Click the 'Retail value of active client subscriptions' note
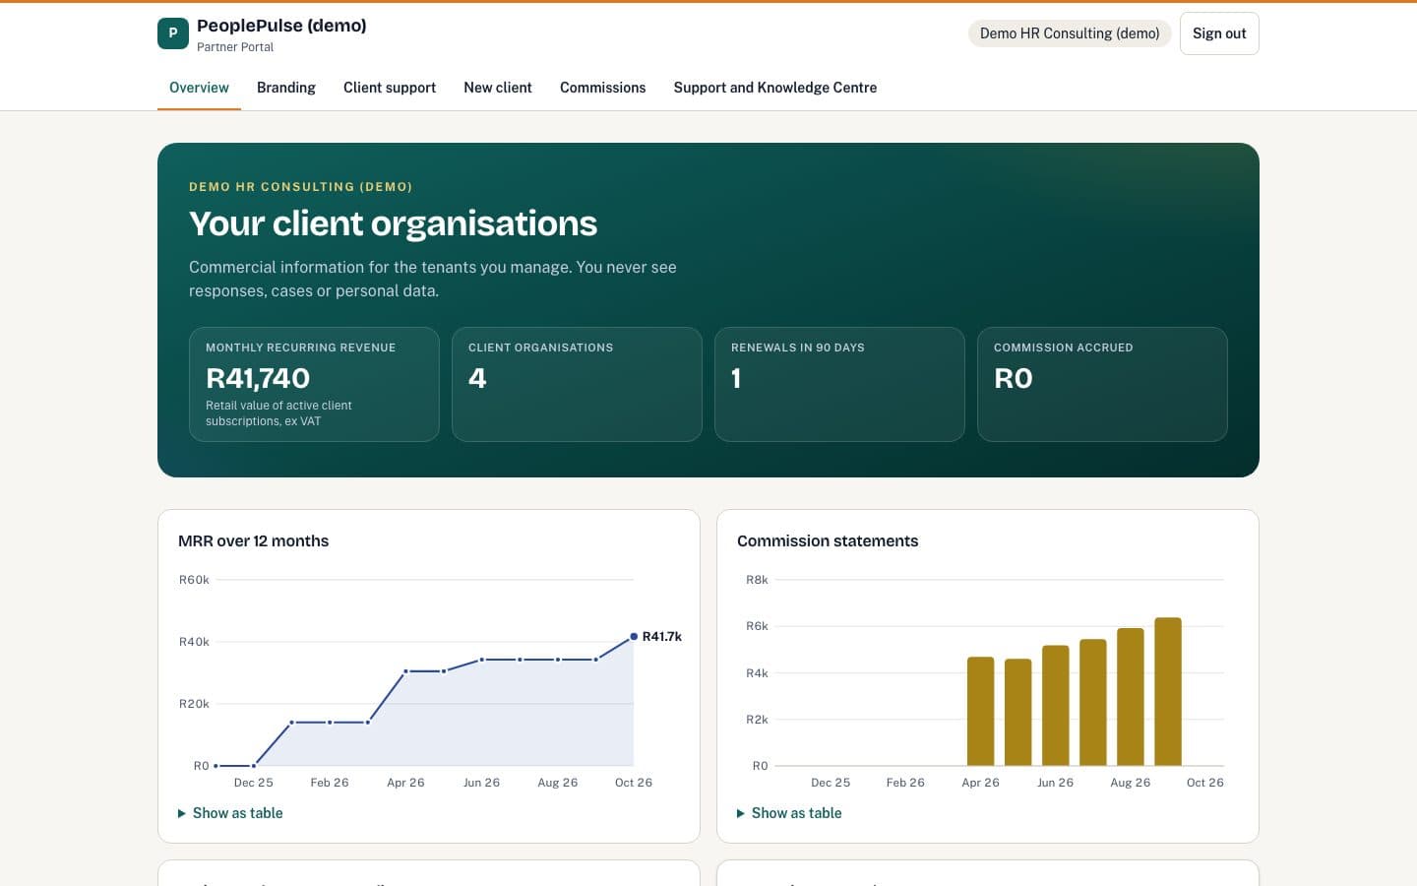The image size is (1417, 886). [278, 413]
